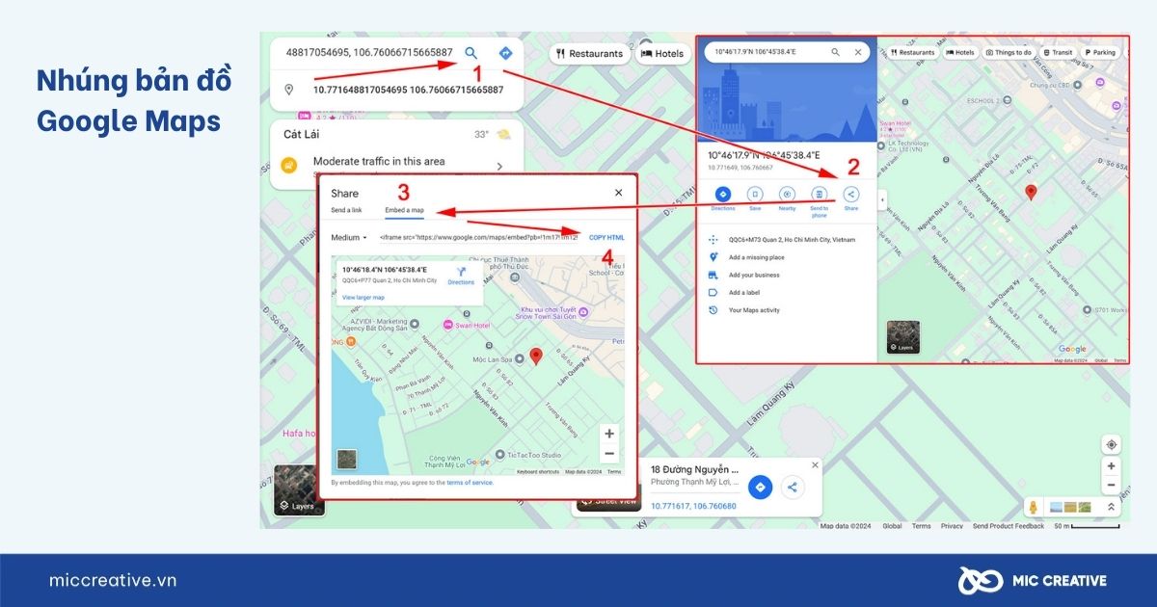Click the Mộc Lan Spa marker
The image size is (1157, 607).
519,358
